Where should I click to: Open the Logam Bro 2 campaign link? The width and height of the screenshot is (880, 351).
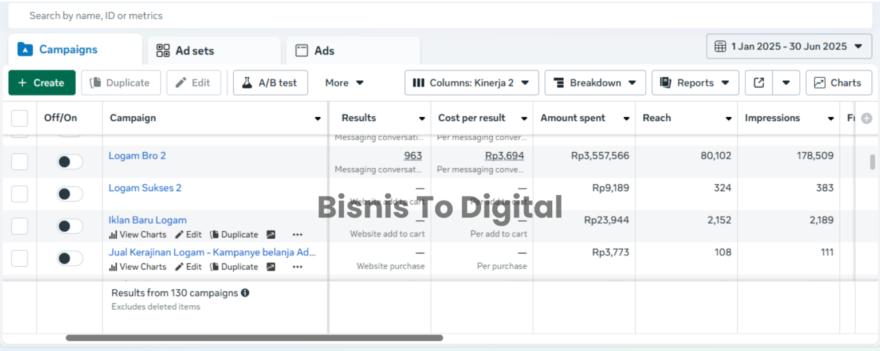137,155
